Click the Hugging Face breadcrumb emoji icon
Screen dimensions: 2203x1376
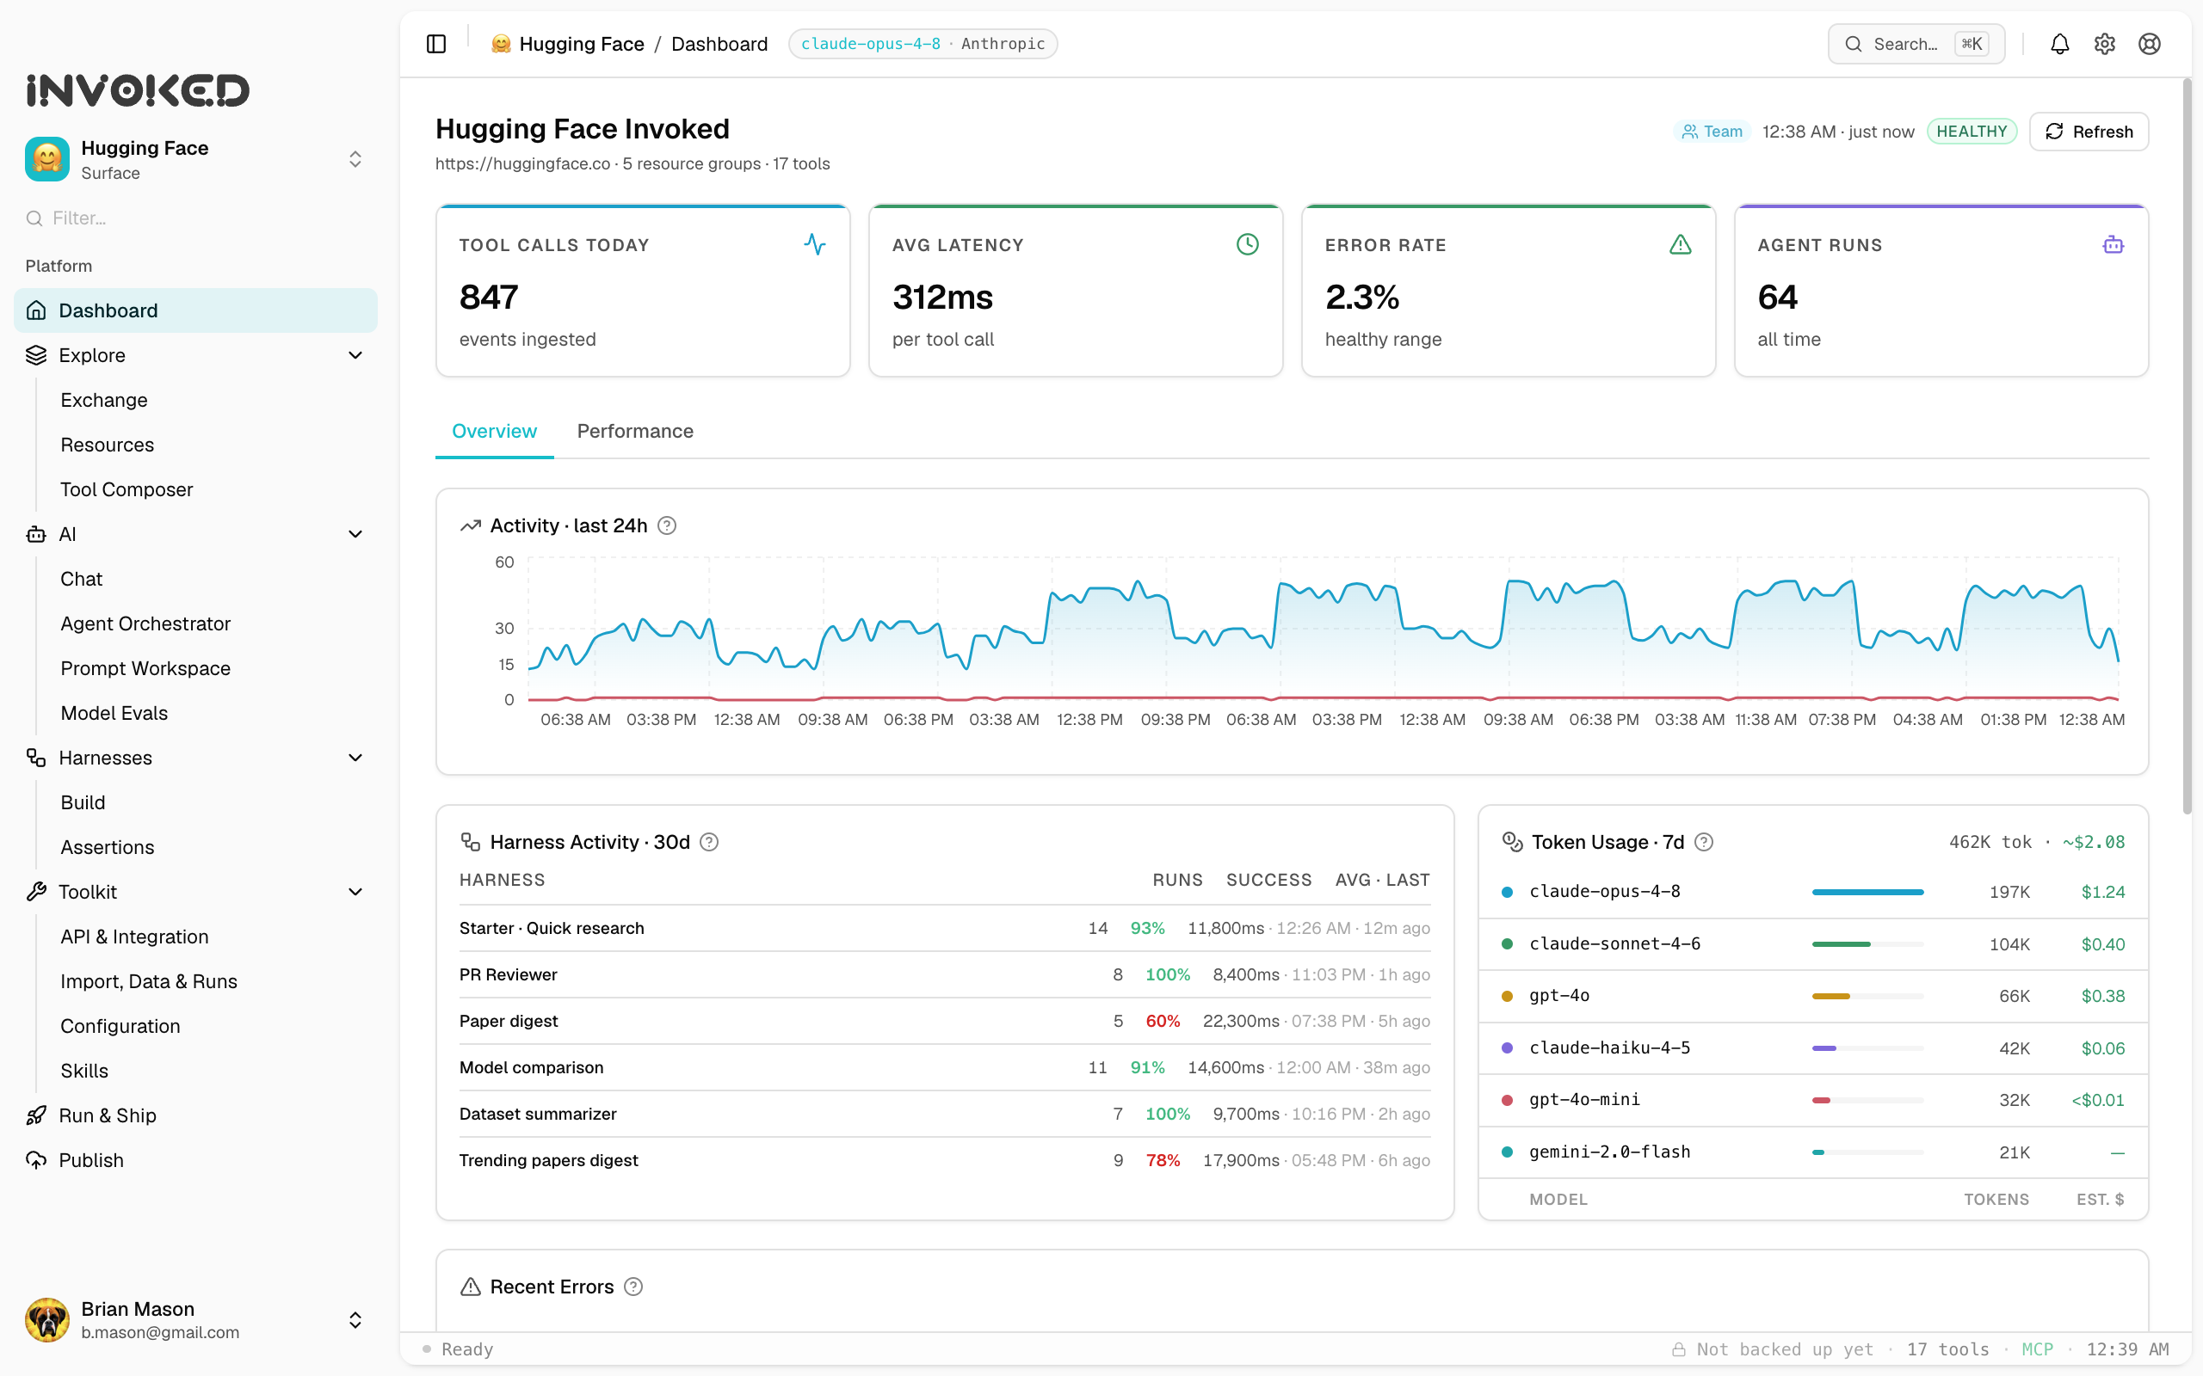[501, 44]
